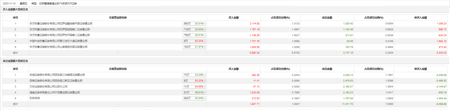Open 东方财富证券拉萨金融城南环路证券营业部 link
Image resolution: width=450 pixels, height=110 pixels.
coord(61,24)
